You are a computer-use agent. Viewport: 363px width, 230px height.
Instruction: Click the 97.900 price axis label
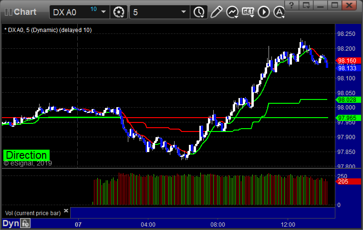346,137
